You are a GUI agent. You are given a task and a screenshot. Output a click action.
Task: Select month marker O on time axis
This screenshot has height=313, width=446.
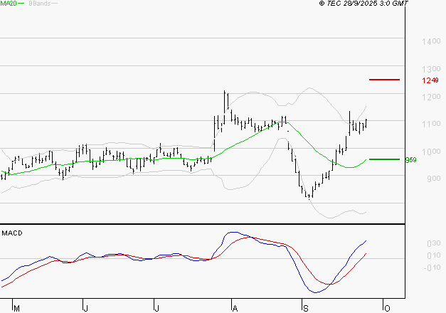(386, 308)
